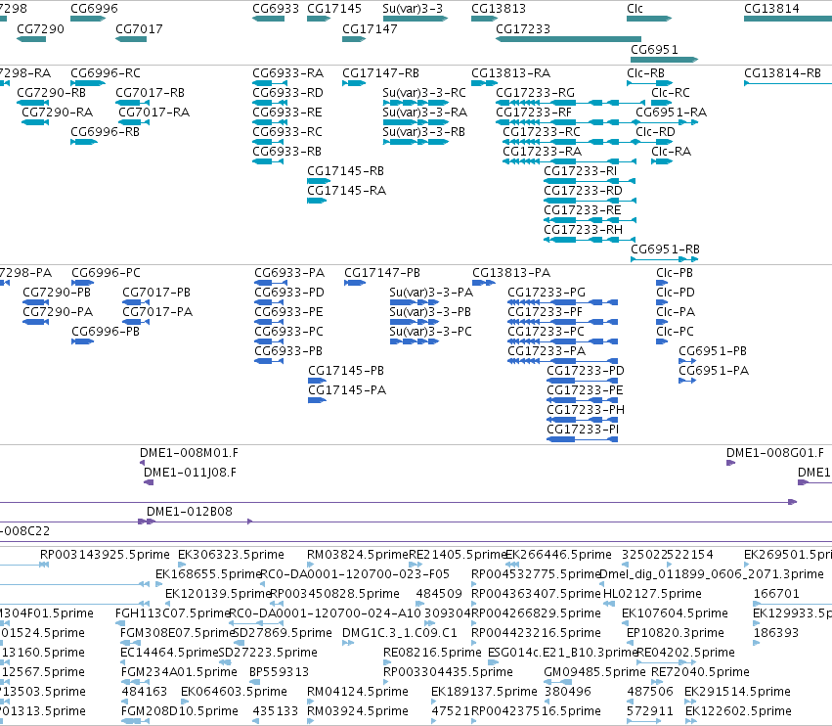Click protein CG17147-PB

click(382, 272)
